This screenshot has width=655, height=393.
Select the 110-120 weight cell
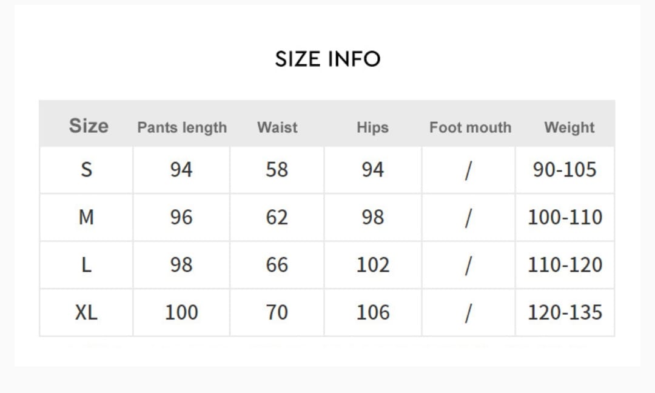click(565, 265)
